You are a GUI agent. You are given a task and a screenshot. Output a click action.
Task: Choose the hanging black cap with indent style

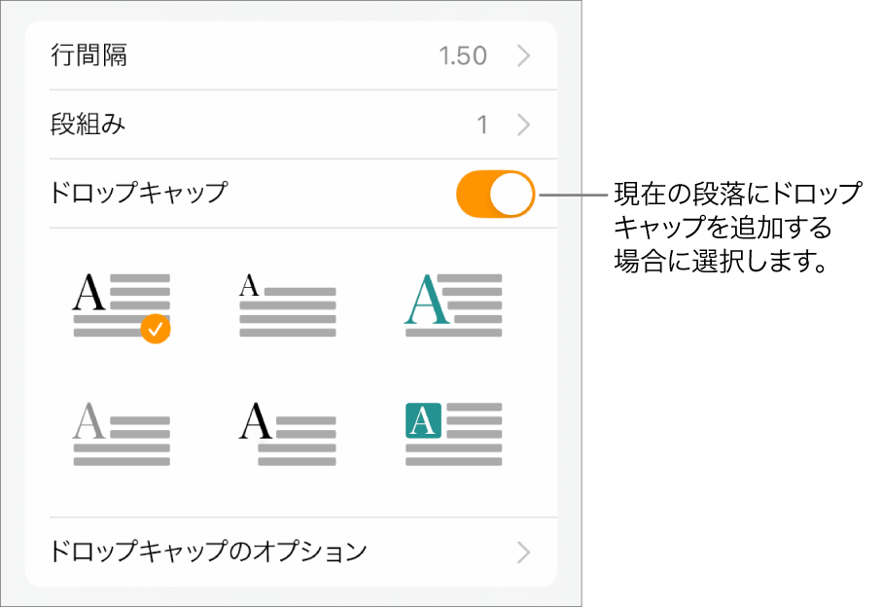pos(288,434)
